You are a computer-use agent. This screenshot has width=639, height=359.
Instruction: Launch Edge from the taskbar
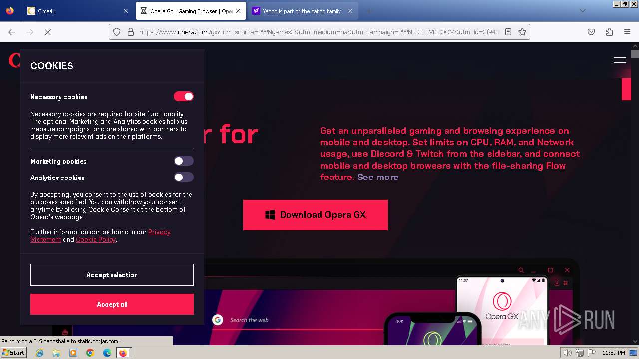pos(107,353)
